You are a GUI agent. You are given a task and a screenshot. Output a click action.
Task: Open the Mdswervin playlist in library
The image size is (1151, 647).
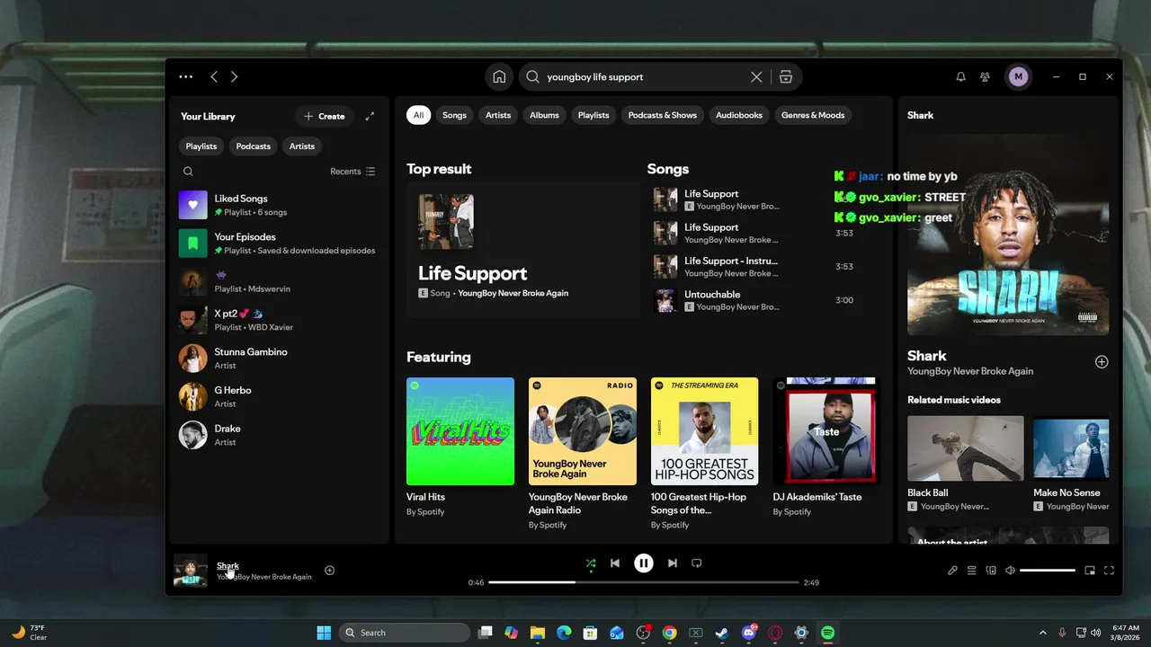280,282
